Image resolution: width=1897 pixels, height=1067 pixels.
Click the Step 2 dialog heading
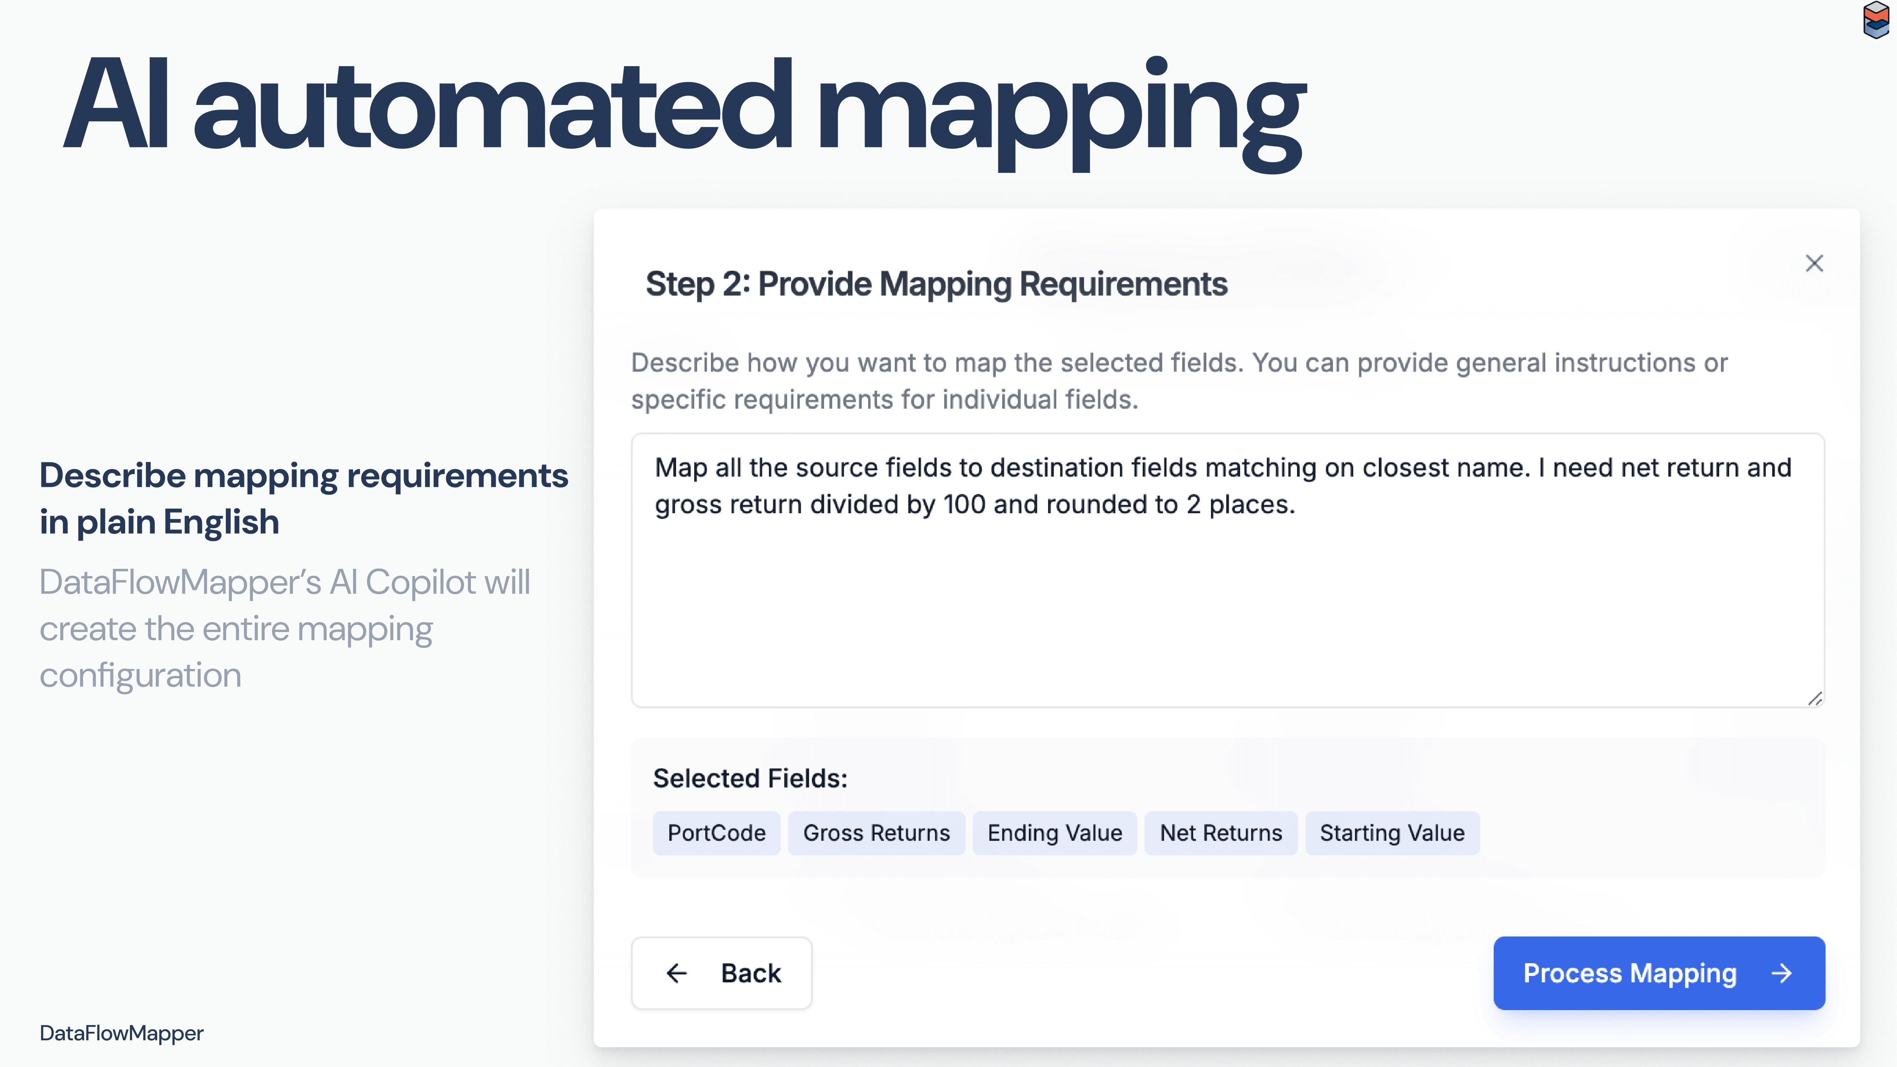(936, 284)
